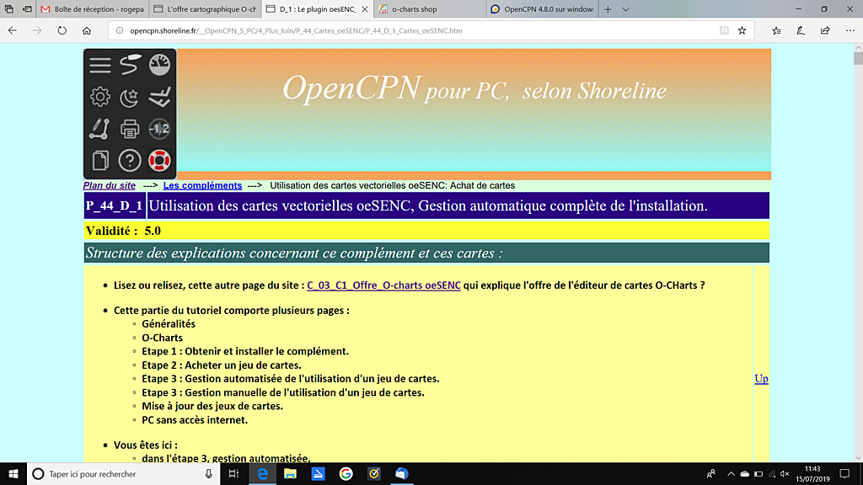This screenshot has height=485, width=863.
Task: Open the gear settings icon in the toolbar image
Action: pyautogui.click(x=100, y=97)
